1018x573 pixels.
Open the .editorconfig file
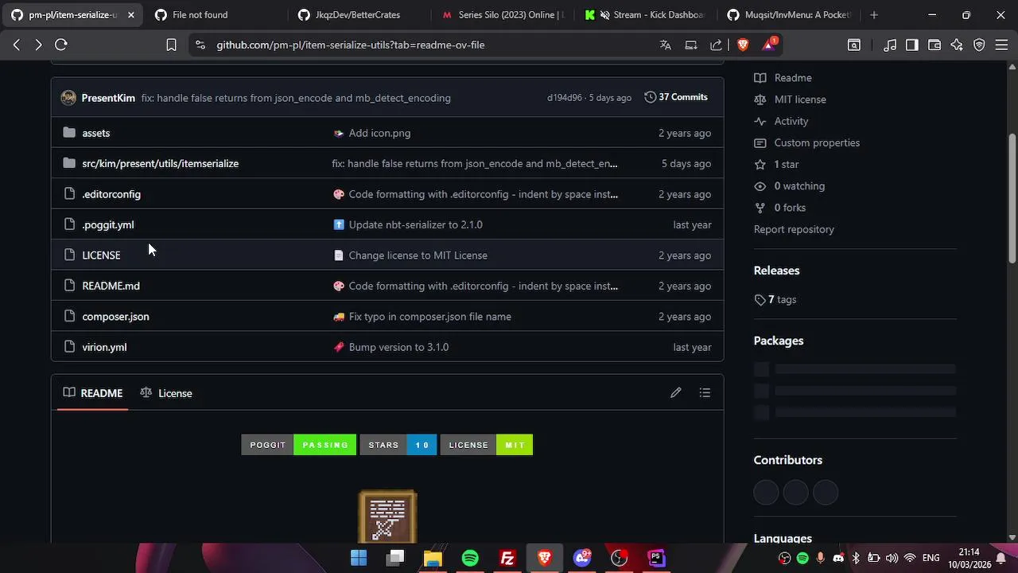coord(111,194)
